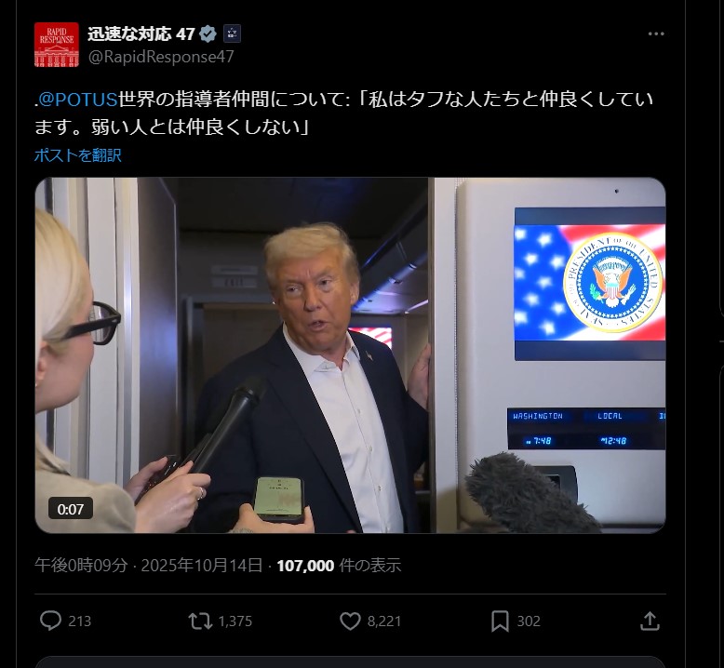
Task: Click the repost arrows icon
Action: pos(200,621)
